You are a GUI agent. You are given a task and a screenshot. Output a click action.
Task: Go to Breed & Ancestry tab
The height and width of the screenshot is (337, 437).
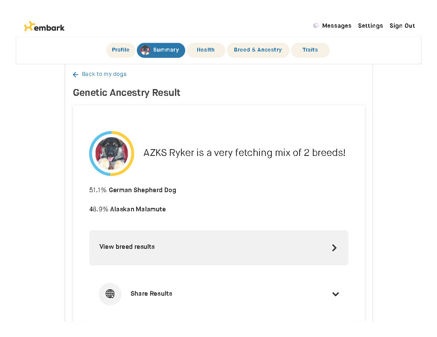258,50
